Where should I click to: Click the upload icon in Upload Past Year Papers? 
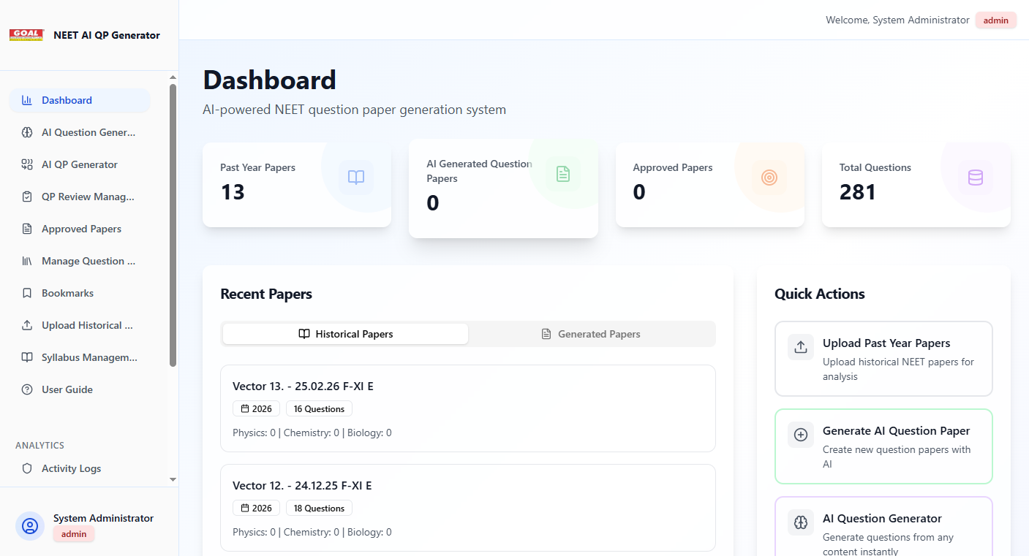[x=801, y=347]
